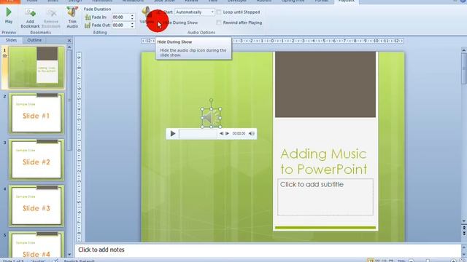
Task: Click the green Play preview button in ribbon
Action: (9, 15)
